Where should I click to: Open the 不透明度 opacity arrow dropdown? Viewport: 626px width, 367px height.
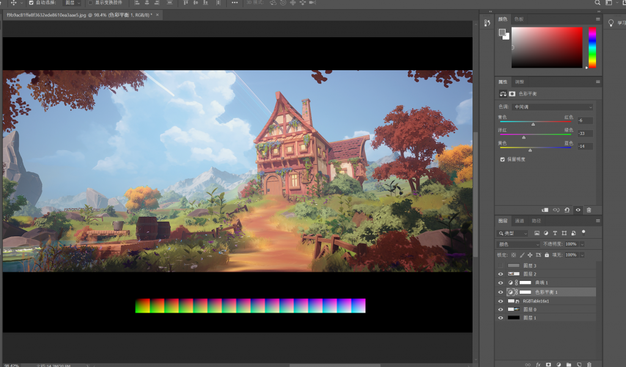[582, 244]
